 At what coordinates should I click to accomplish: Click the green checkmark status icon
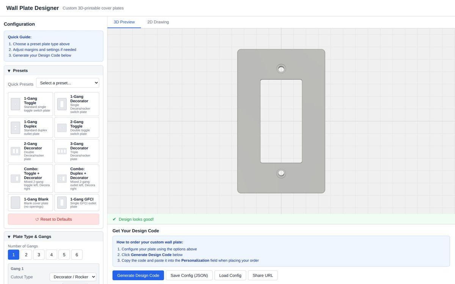115,219
